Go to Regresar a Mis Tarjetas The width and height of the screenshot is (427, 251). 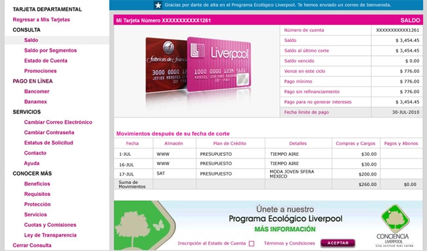coord(41,20)
